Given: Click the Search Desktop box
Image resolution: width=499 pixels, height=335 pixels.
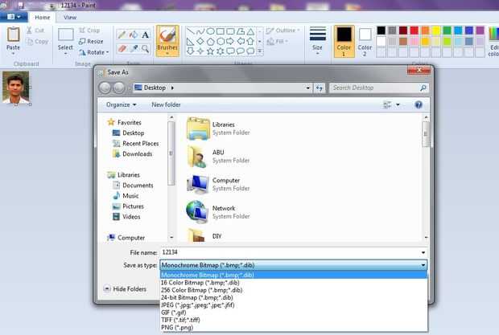Looking at the screenshot, I should (379, 88).
